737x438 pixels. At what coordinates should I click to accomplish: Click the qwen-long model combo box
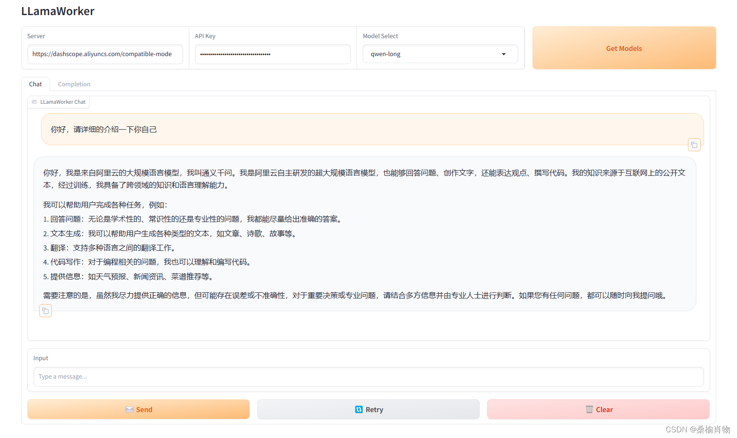440,54
